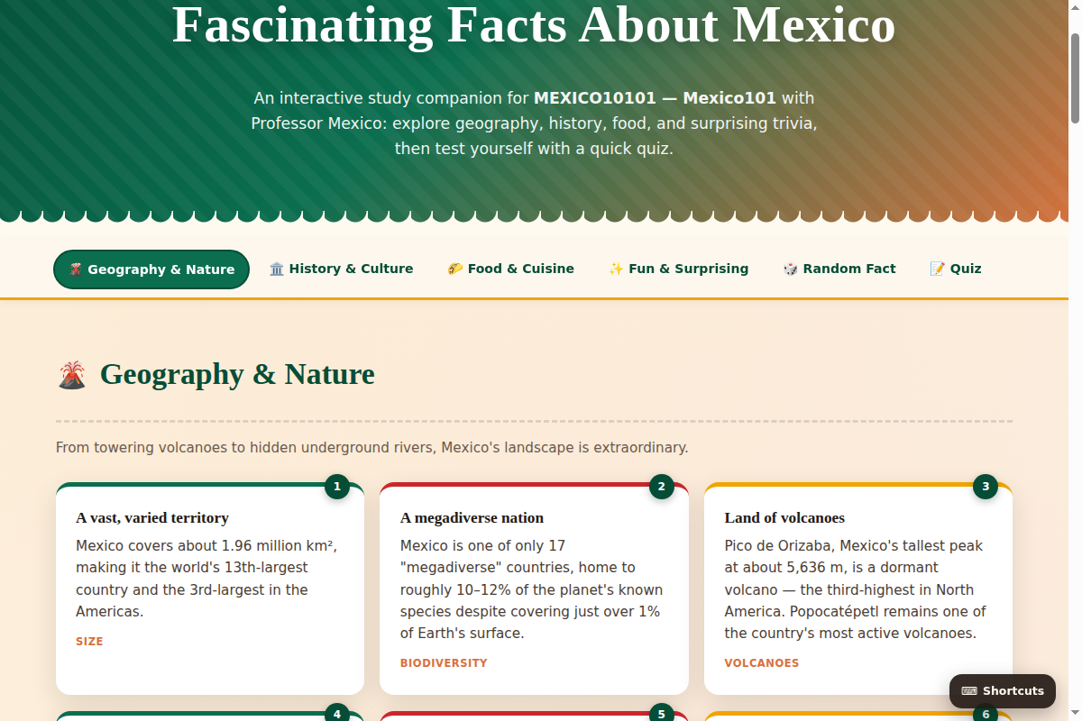Switch to the History & Culture tab
The width and height of the screenshot is (1082, 721).
click(341, 269)
